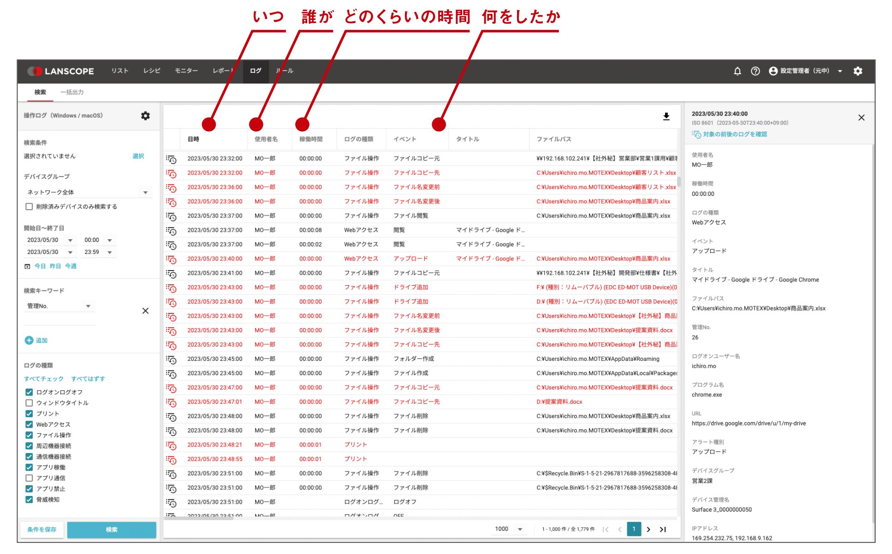
Task: Click 対象の前後のログを確認 link
Action: pyautogui.click(x=734, y=134)
